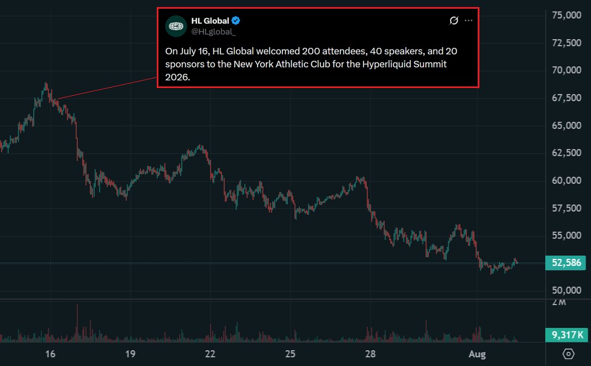591x366 pixels.
Task: Click the HL Global display name
Action: [x=210, y=21]
